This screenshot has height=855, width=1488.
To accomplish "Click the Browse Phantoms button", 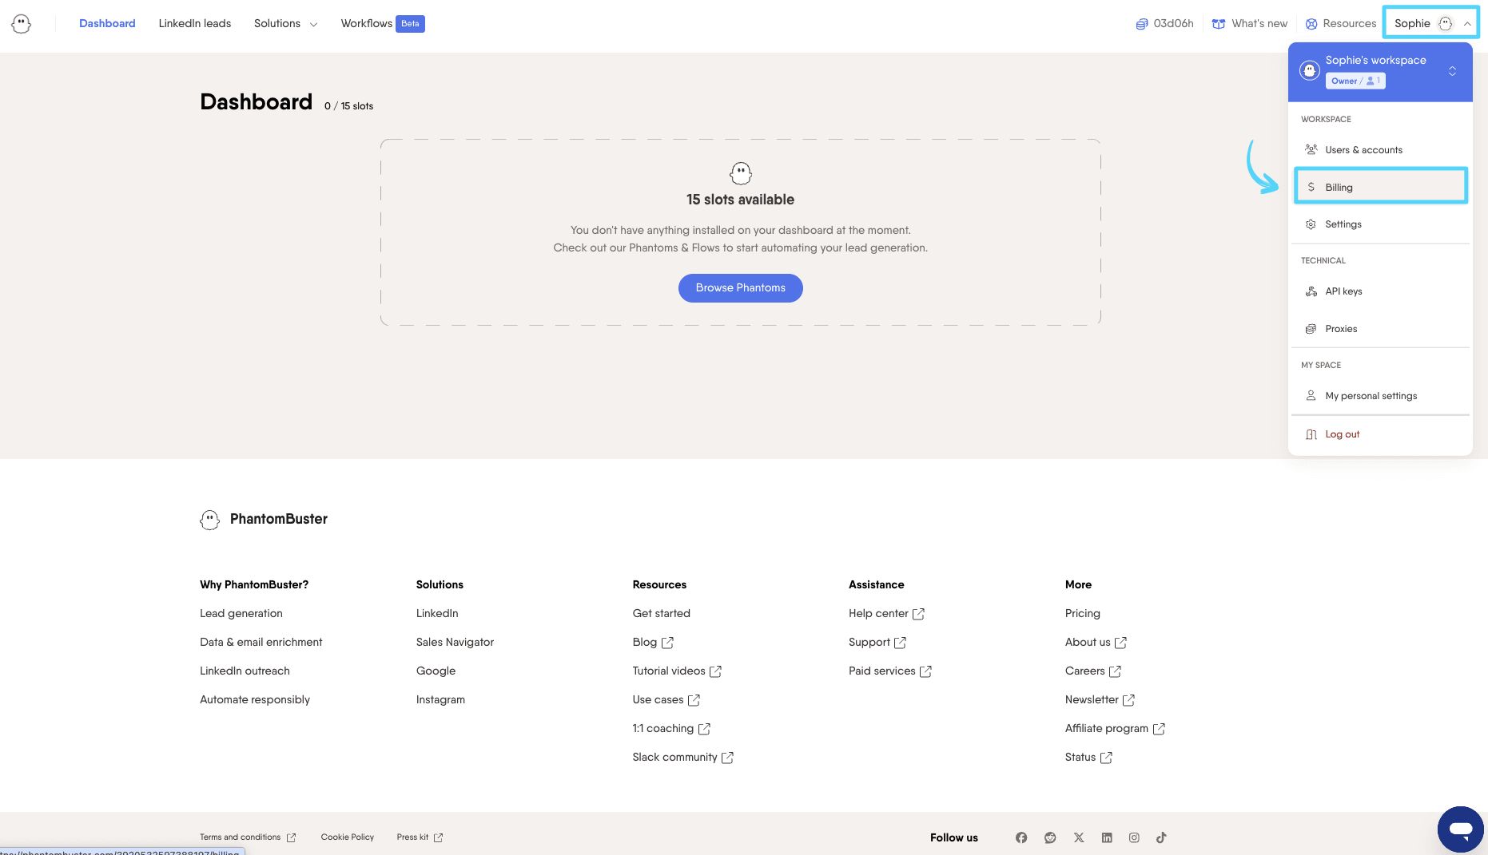I will [x=740, y=287].
